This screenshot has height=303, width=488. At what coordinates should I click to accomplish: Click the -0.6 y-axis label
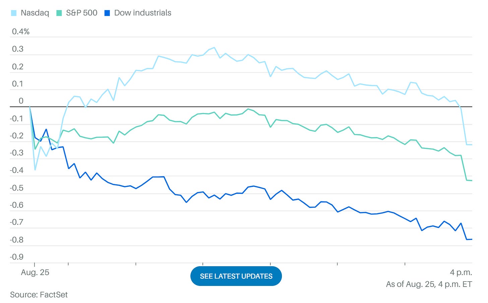tap(17, 205)
